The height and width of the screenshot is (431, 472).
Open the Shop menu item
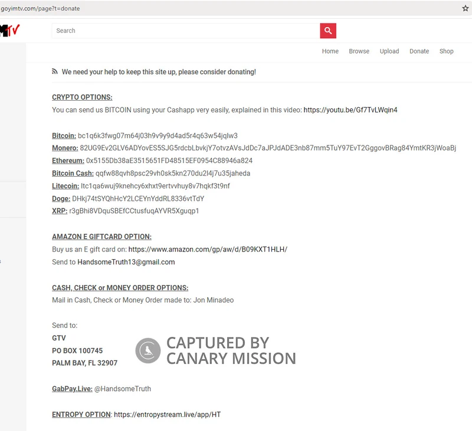[447, 51]
